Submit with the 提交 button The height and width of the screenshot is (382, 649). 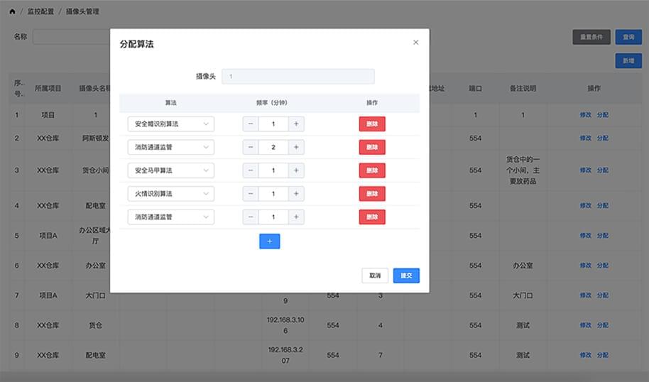(x=406, y=275)
